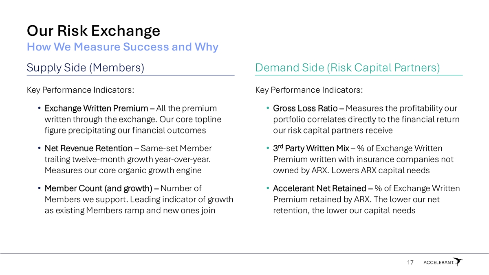Click the "Accelerant Net Retained" bold term
Viewport: 489px width, 275px height.
(x=319, y=188)
